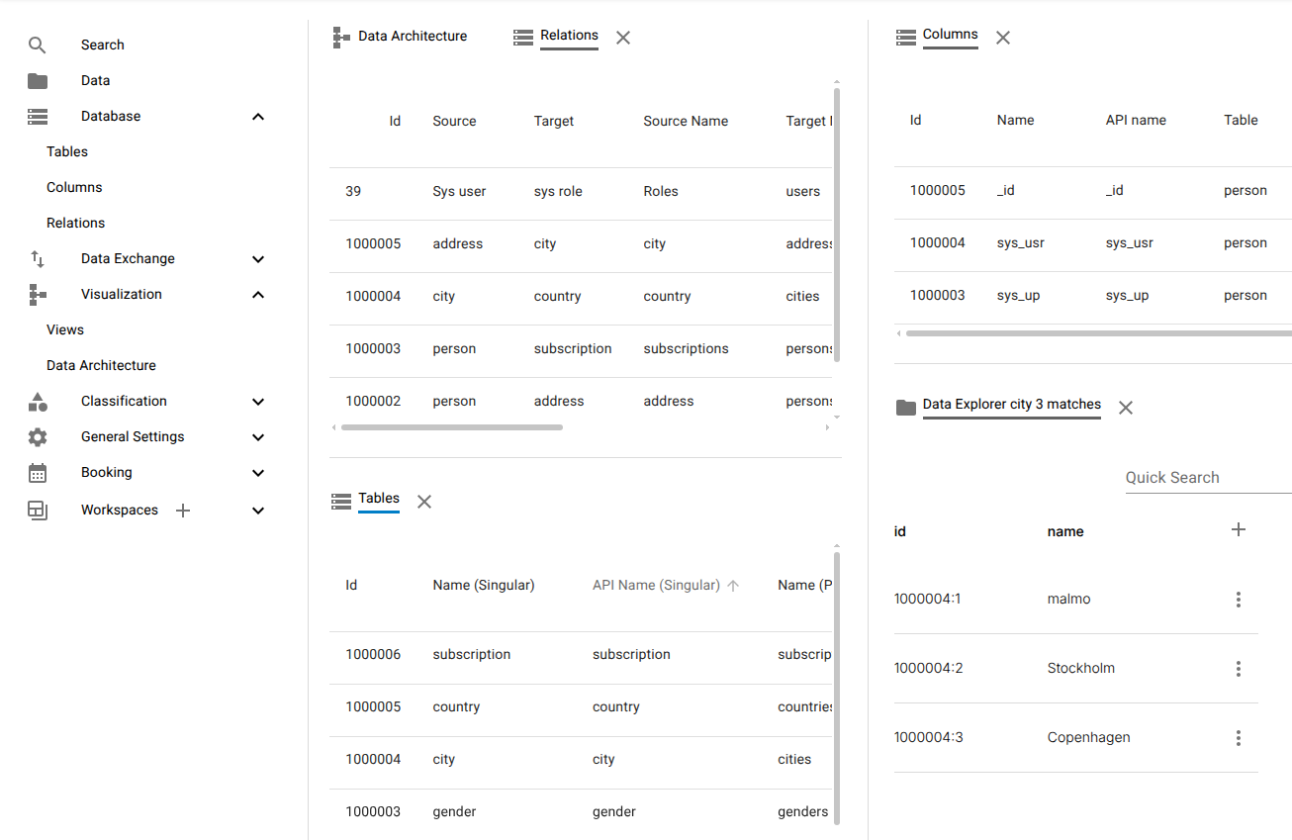Screen dimensions: 1292x840
Task: Click the General Settings gear icon
Action: coord(37,436)
